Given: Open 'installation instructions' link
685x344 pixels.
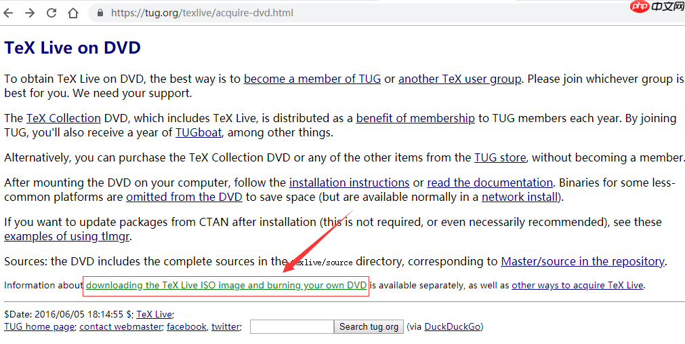Looking at the screenshot, I should (x=349, y=183).
